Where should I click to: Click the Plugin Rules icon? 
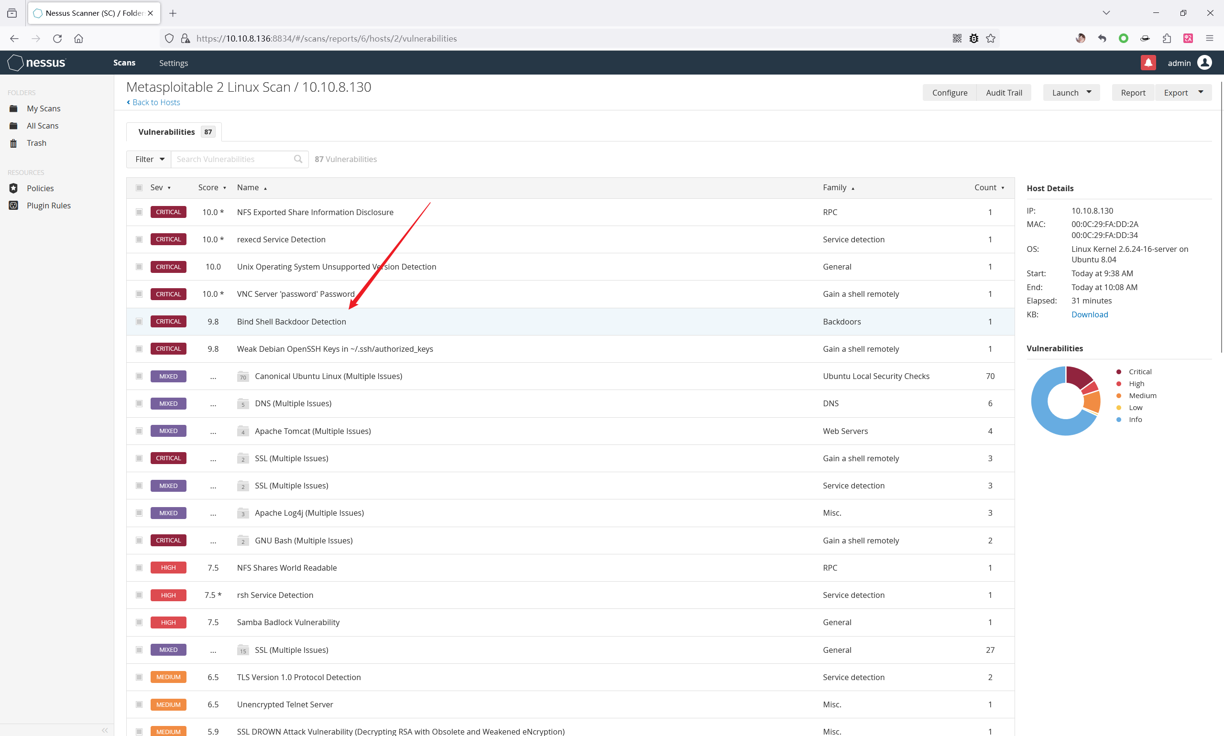click(x=13, y=206)
